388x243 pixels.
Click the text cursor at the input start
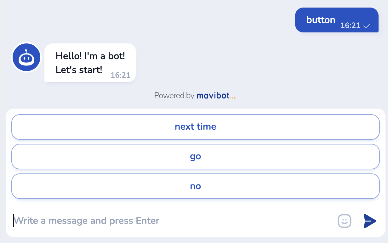14,221
